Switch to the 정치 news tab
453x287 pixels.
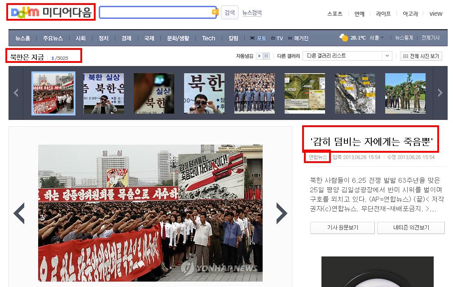point(103,38)
